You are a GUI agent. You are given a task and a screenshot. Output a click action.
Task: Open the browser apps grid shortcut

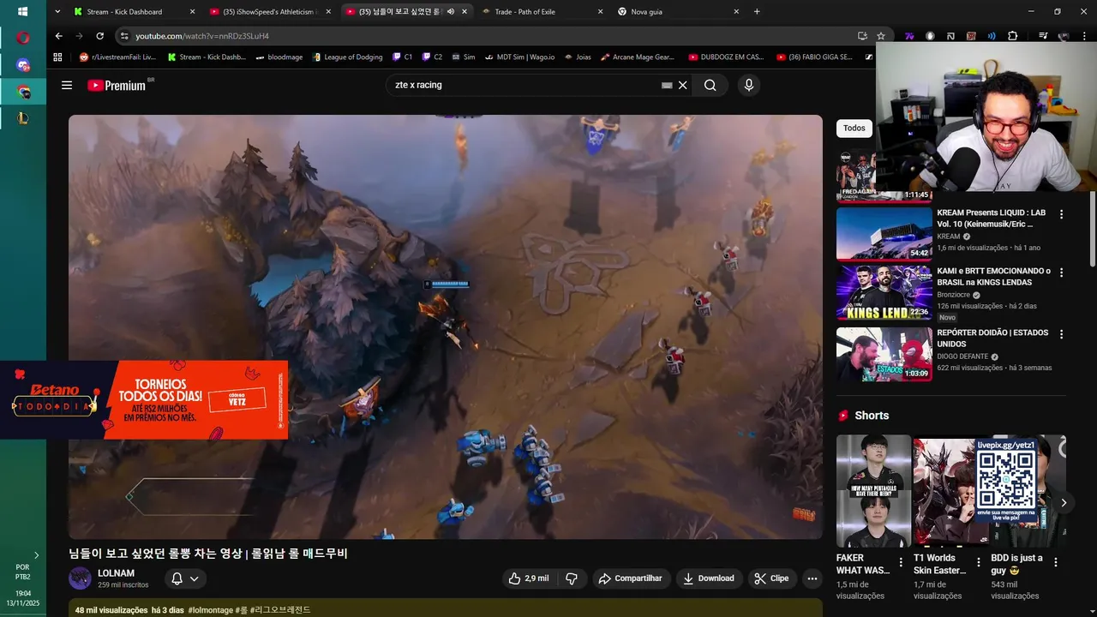point(58,57)
